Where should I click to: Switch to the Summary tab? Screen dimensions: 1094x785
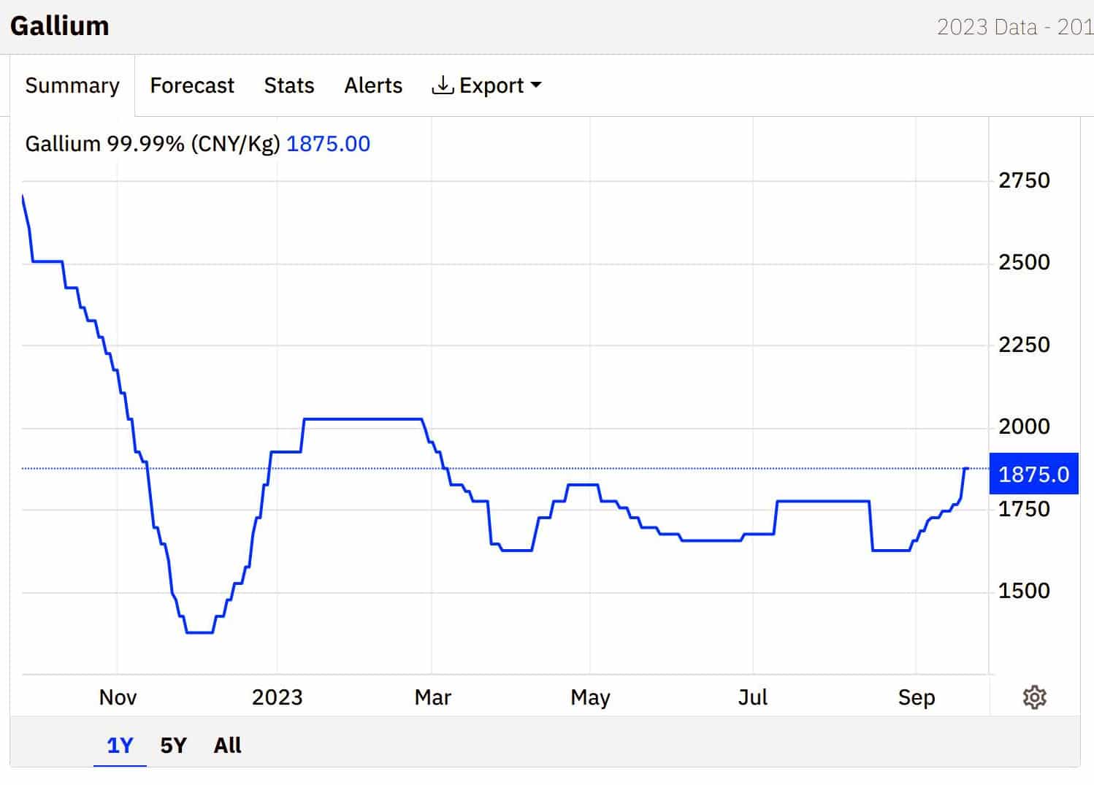point(72,85)
